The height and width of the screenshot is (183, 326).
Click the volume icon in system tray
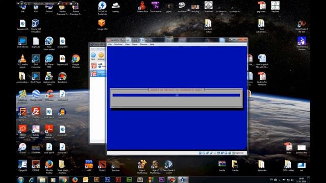click(292, 180)
